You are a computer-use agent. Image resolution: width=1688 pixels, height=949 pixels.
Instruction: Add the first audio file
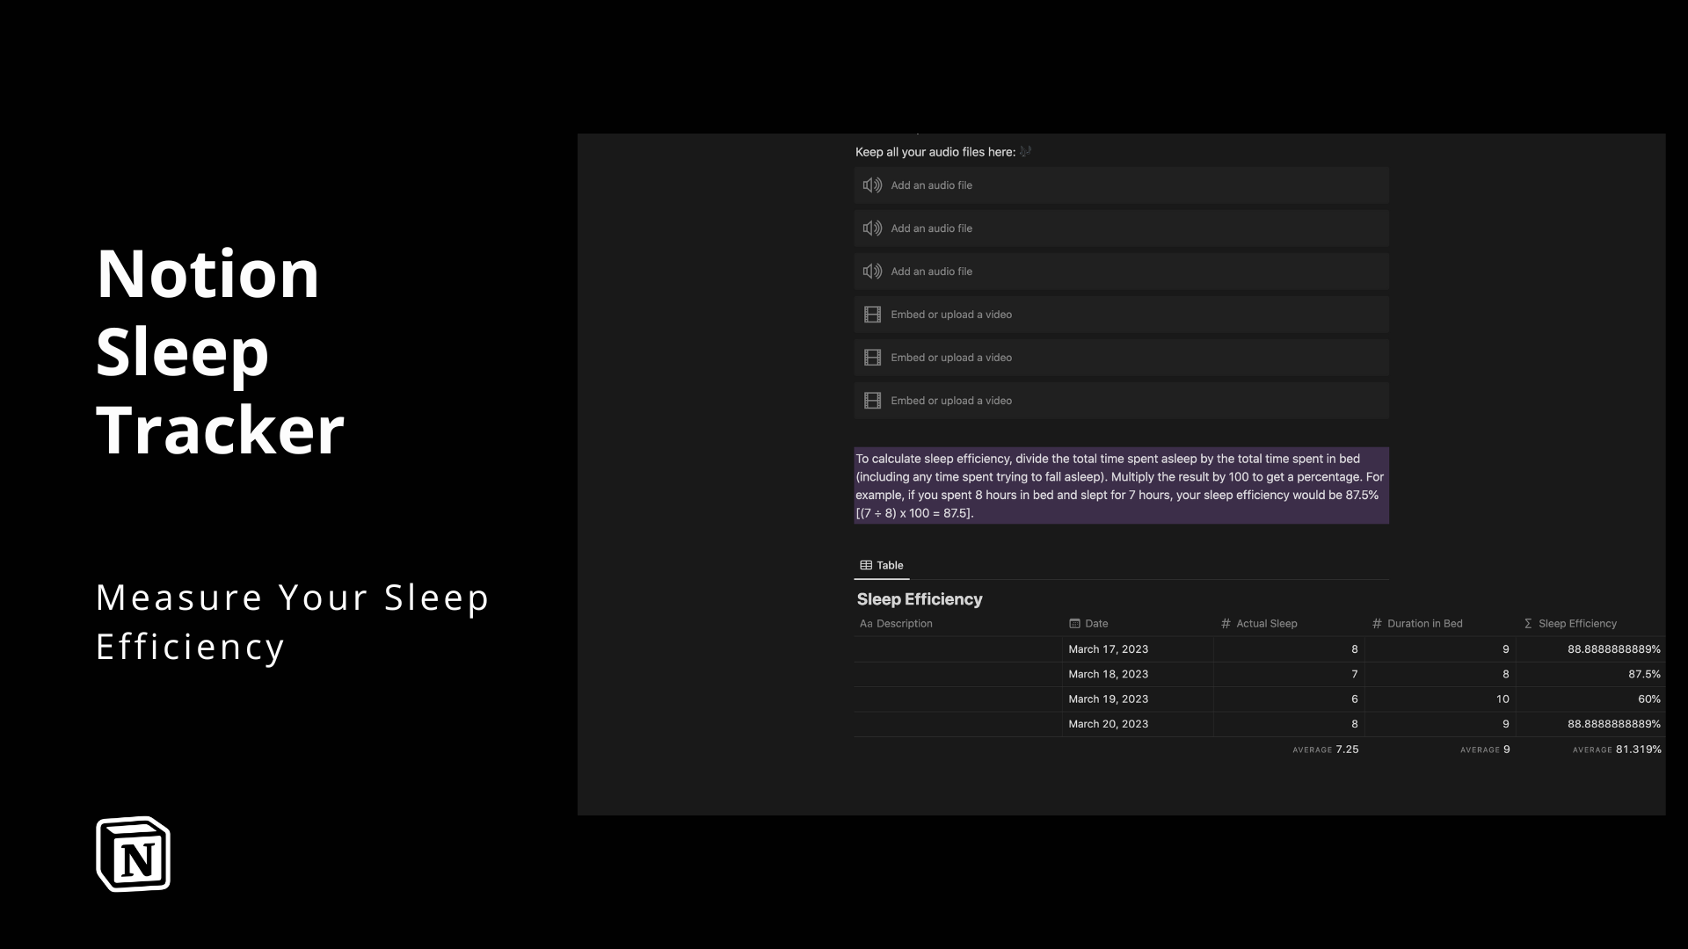[x=1121, y=185]
